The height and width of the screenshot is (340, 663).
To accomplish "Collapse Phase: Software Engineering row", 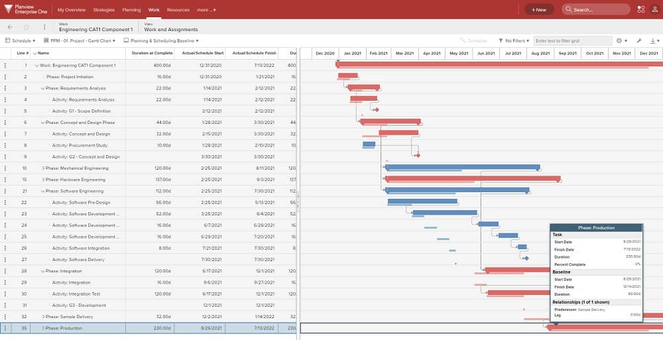I will click(42, 191).
